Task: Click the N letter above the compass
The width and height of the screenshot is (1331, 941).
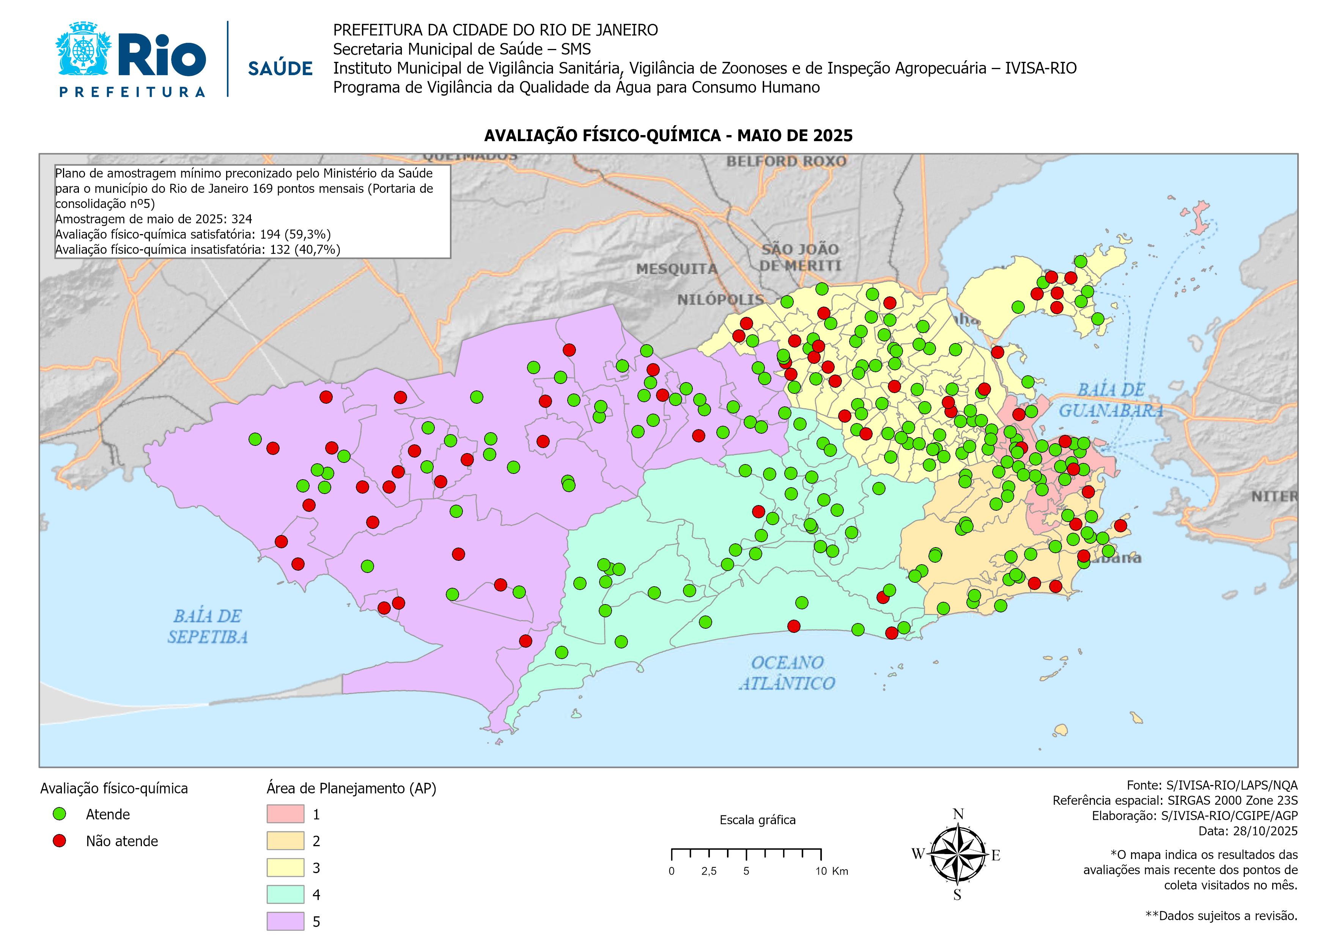Action: click(x=958, y=814)
